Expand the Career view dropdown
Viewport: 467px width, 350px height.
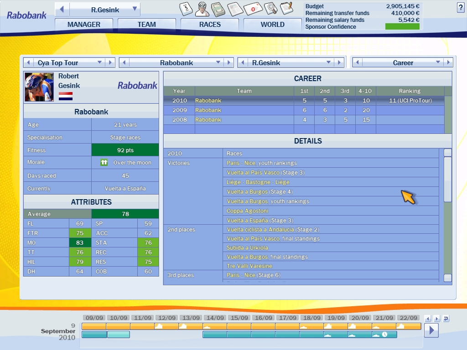(x=438, y=62)
